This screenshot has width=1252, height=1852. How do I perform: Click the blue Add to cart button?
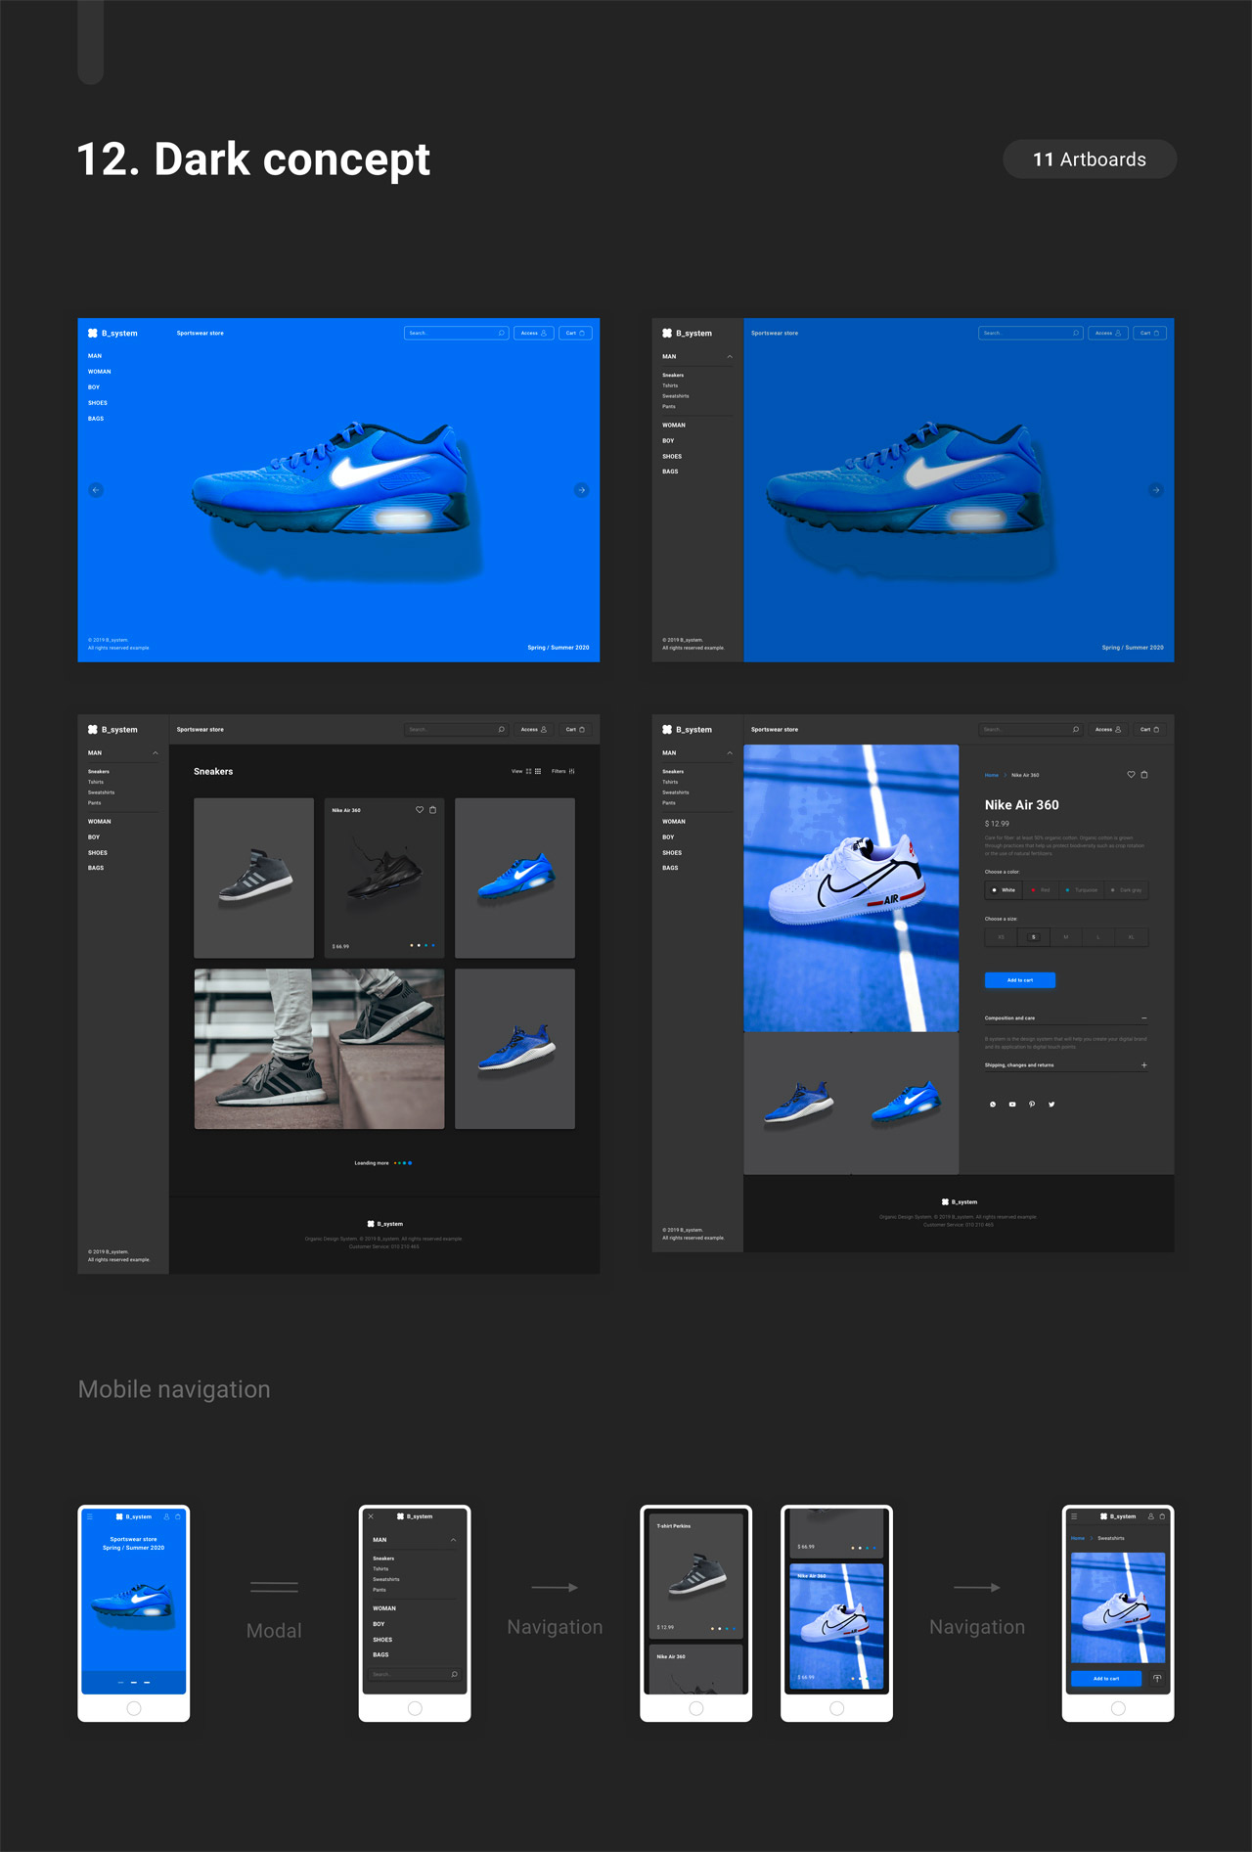[x=1019, y=980]
